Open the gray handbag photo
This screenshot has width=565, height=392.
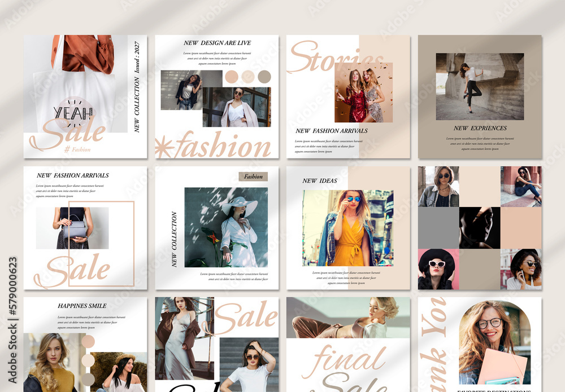[72, 228]
